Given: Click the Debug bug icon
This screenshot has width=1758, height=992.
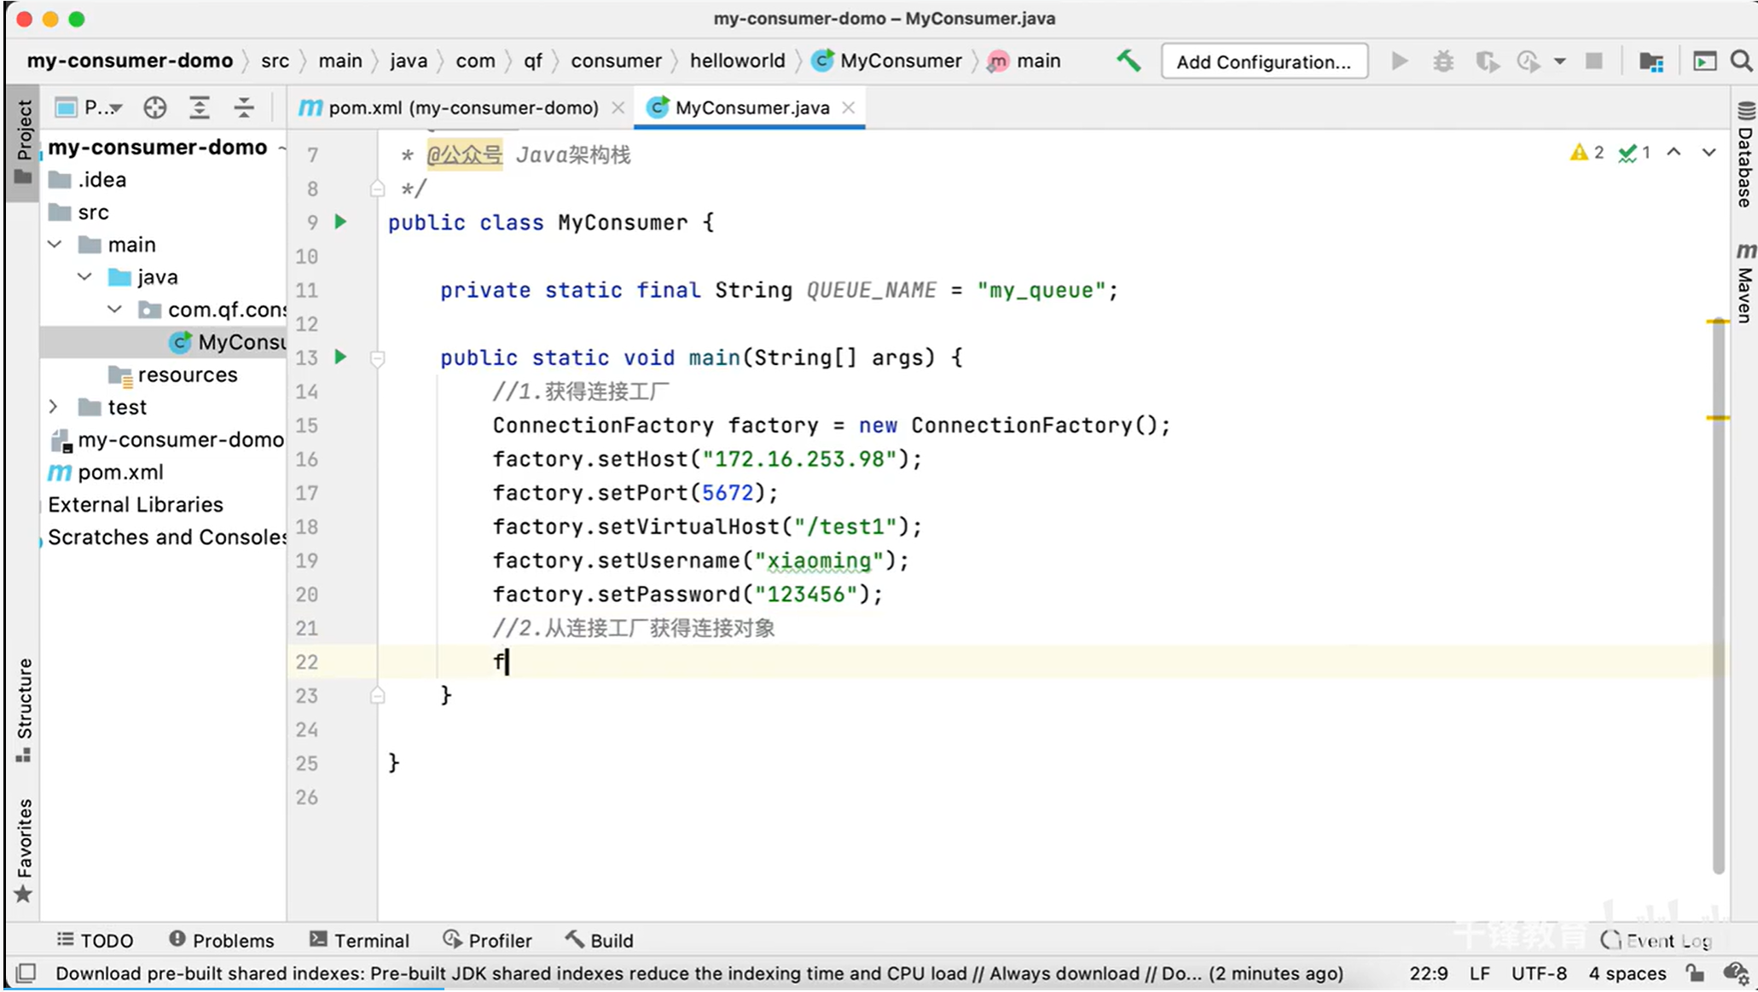Looking at the screenshot, I should pyautogui.click(x=1443, y=61).
